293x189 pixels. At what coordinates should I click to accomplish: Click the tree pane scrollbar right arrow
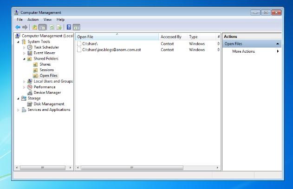[x=70, y=168]
